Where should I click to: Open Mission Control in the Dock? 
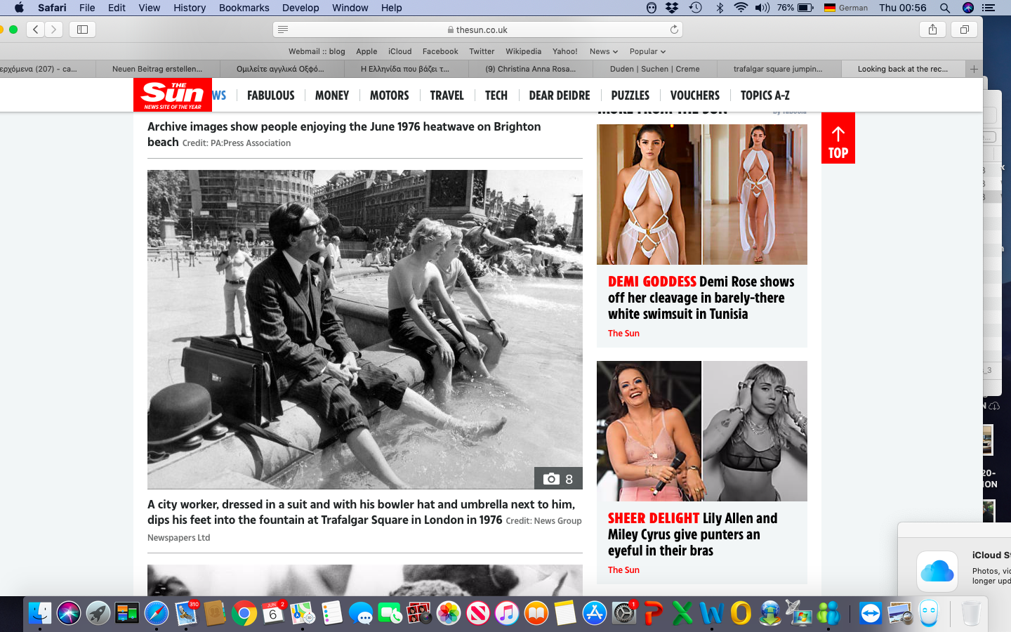click(127, 613)
